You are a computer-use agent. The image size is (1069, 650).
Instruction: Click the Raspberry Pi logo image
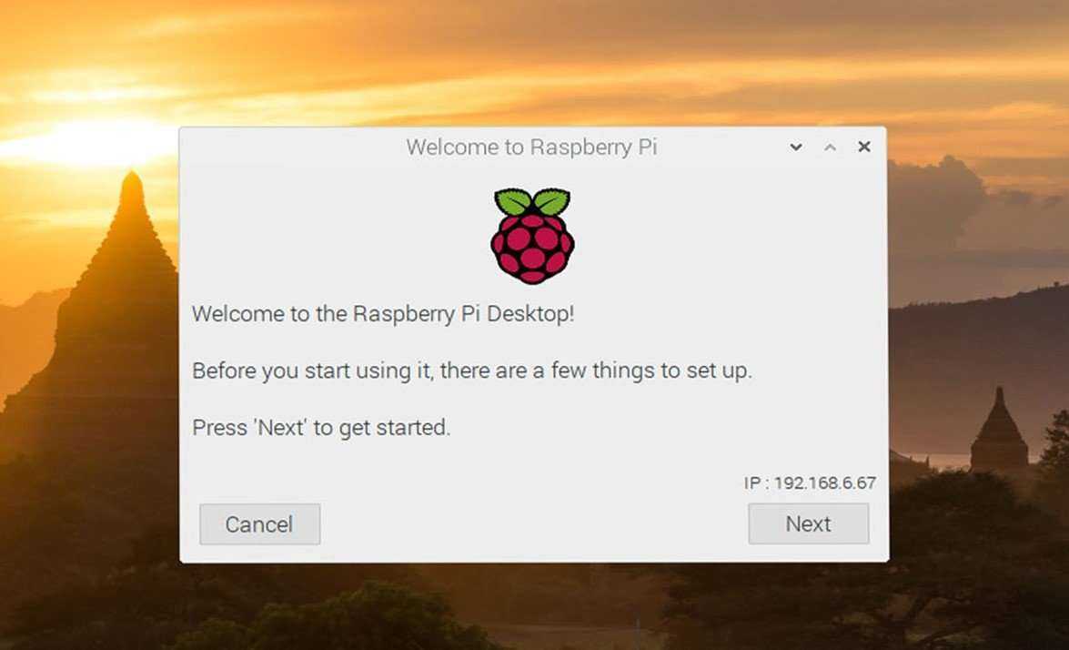click(x=532, y=236)
